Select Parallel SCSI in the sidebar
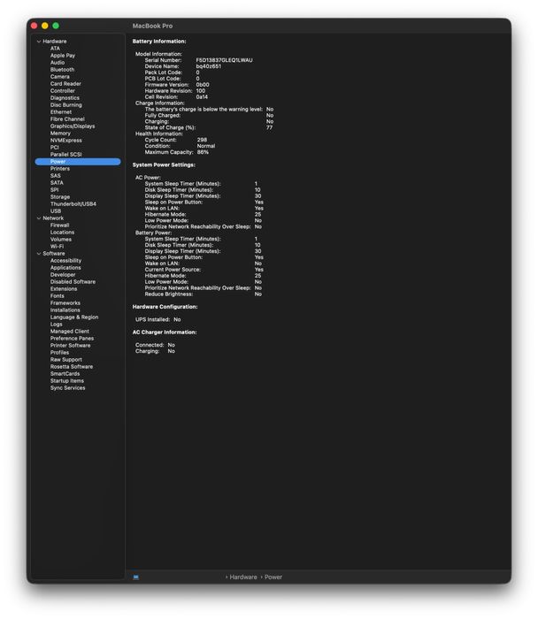The image size is (538, 619). tap(66, 155)
